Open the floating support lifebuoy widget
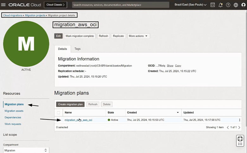The height and width of the screenshot is (153, 247). 240,141
